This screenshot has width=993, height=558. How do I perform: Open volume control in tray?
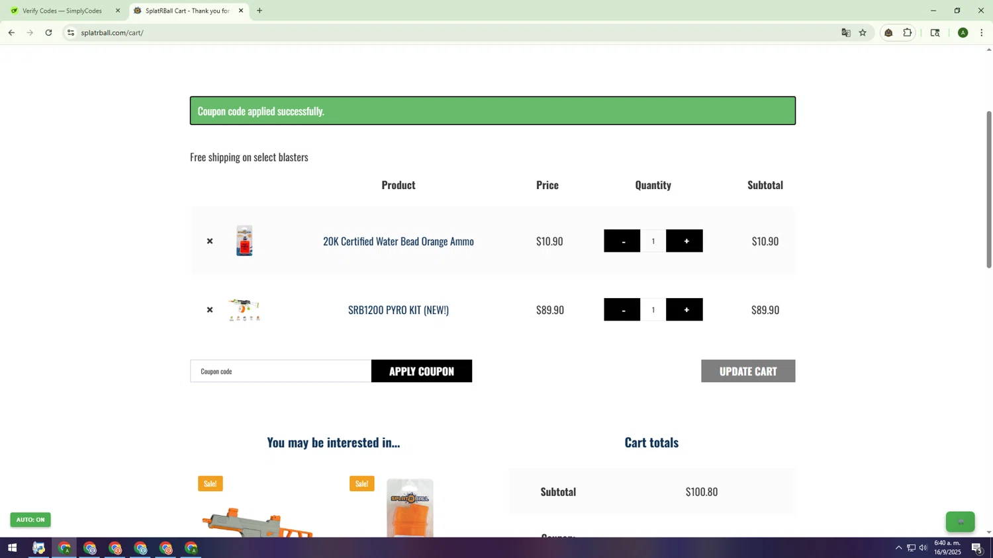pos(923,548)
